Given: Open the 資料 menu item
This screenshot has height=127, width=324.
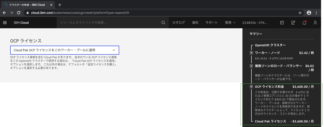Looking at the screenshot, I should (x=195, y=23).
